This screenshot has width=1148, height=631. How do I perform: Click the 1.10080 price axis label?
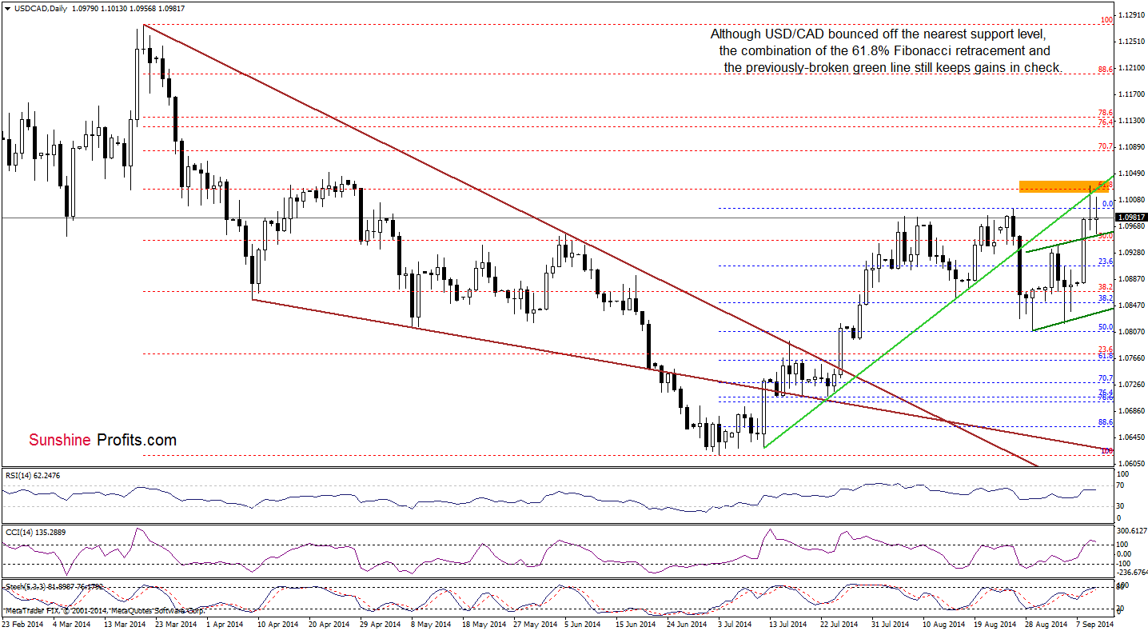1130,200
